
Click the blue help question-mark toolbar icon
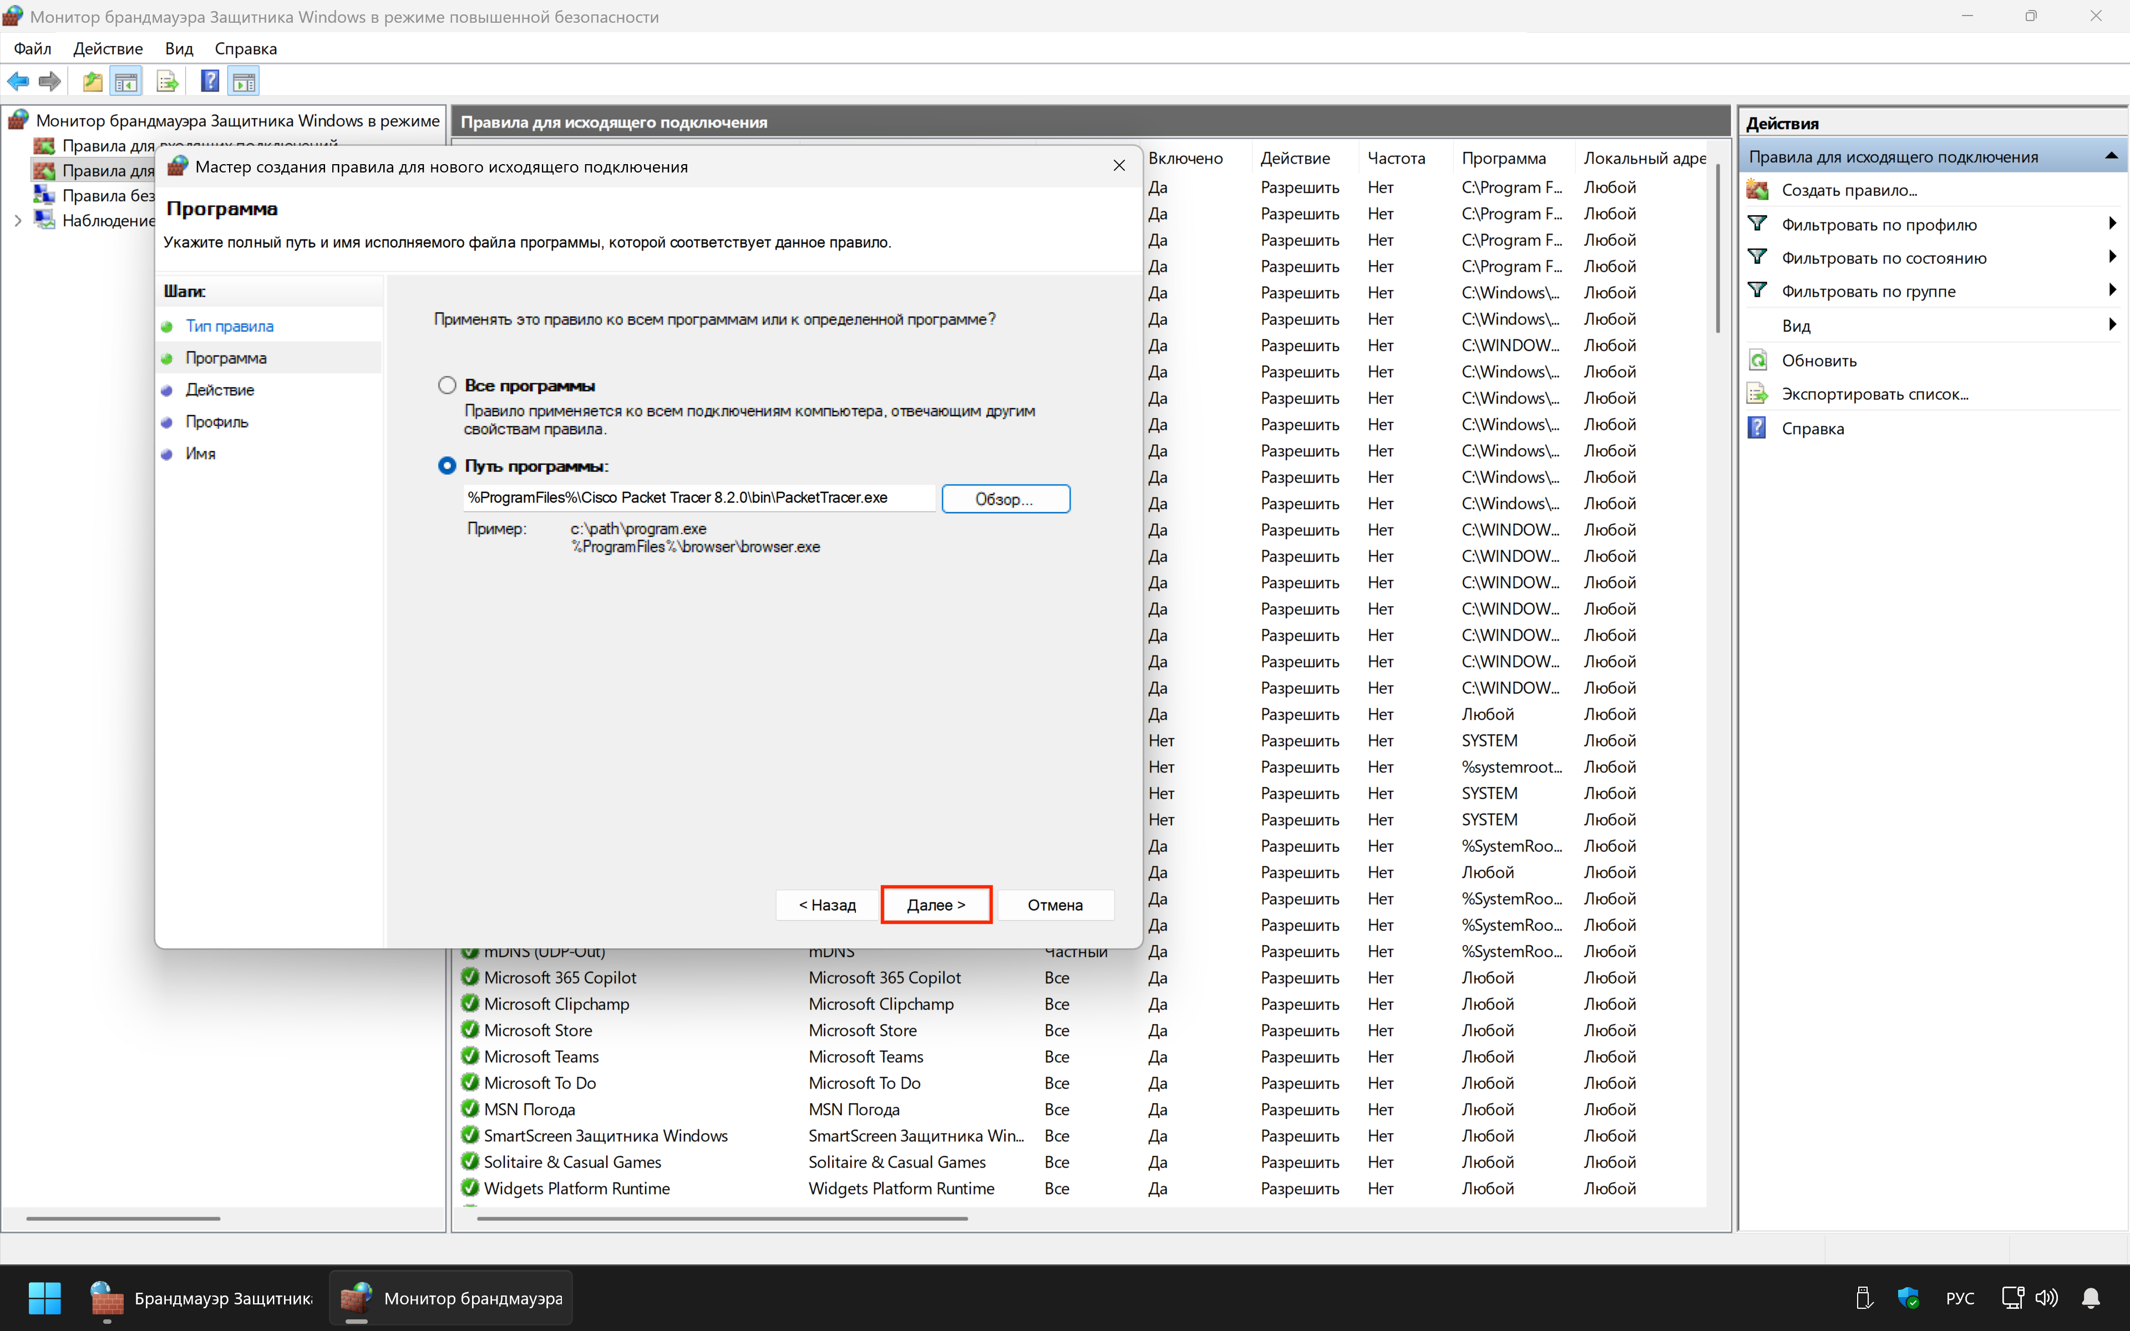pyautogui.click(x=210, y=82)
